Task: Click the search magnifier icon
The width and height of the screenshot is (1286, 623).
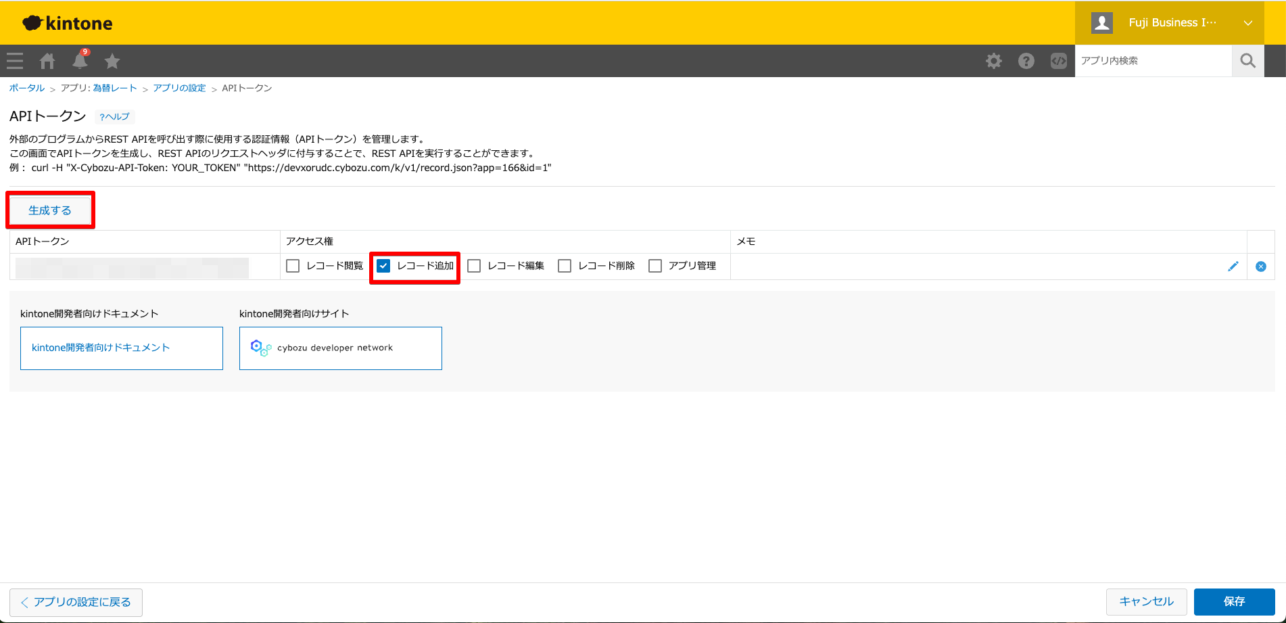Action: 1248,61
